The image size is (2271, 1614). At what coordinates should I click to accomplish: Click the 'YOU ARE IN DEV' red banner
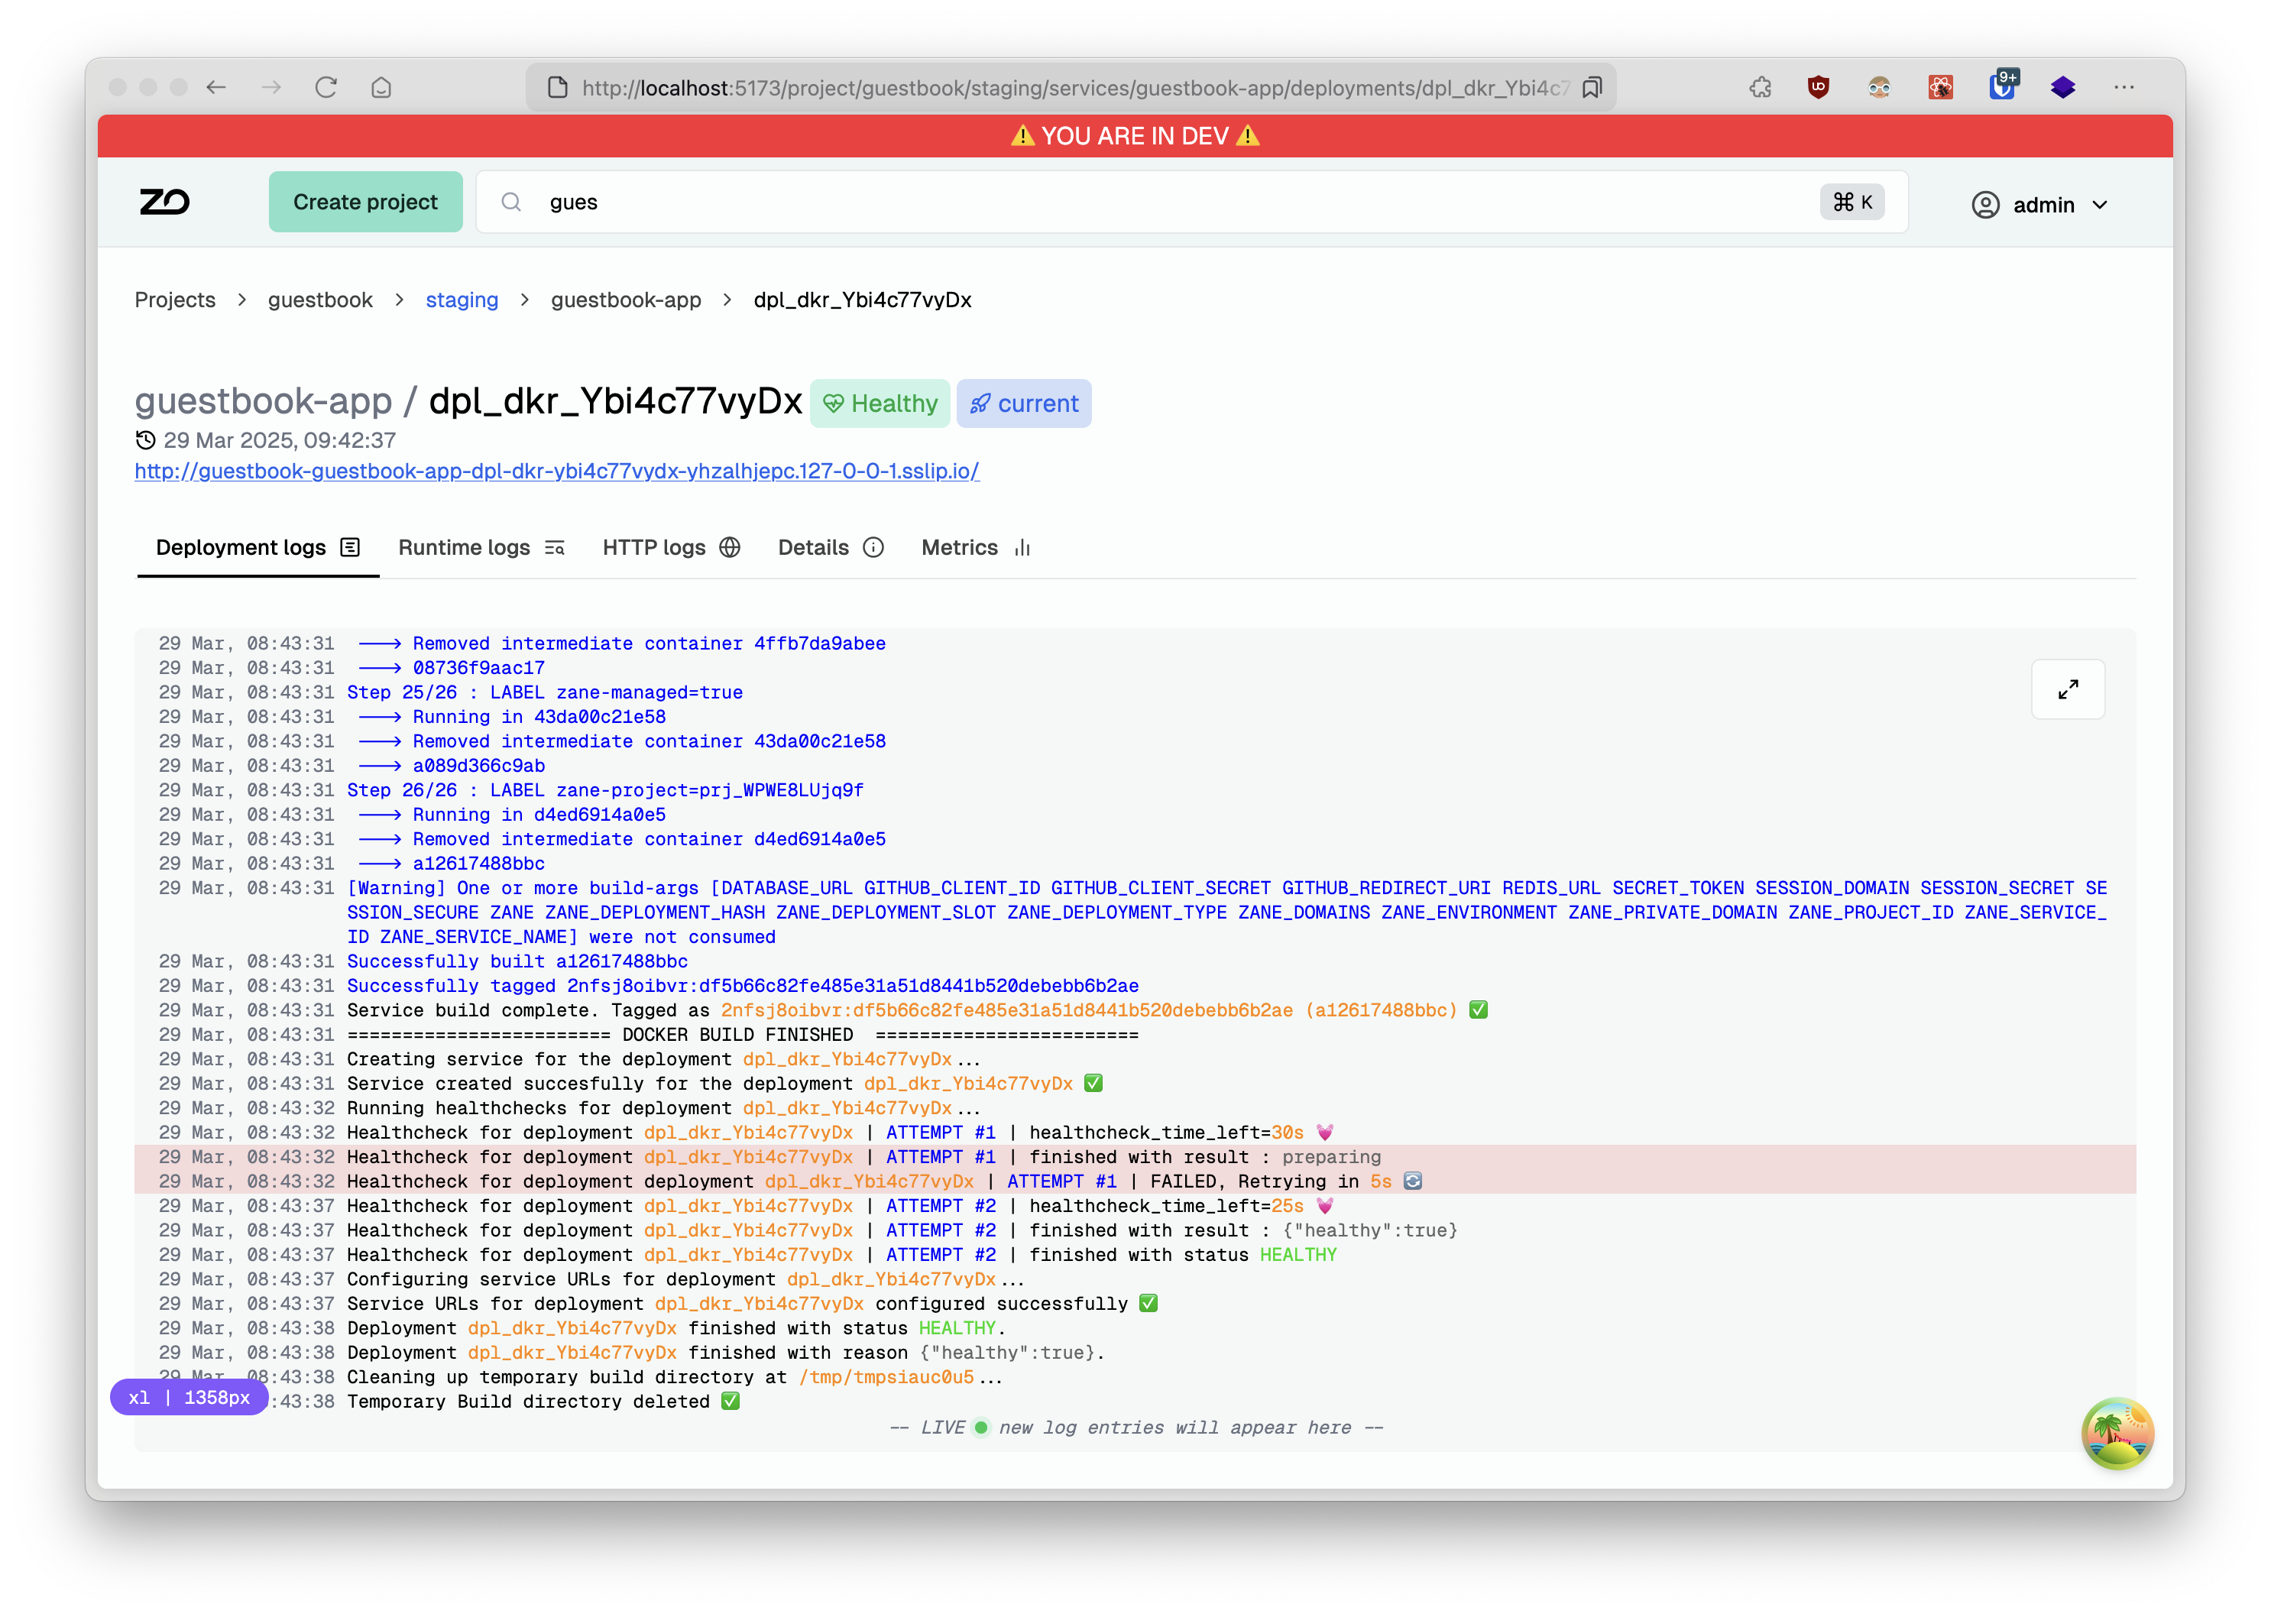[1135, 136]
